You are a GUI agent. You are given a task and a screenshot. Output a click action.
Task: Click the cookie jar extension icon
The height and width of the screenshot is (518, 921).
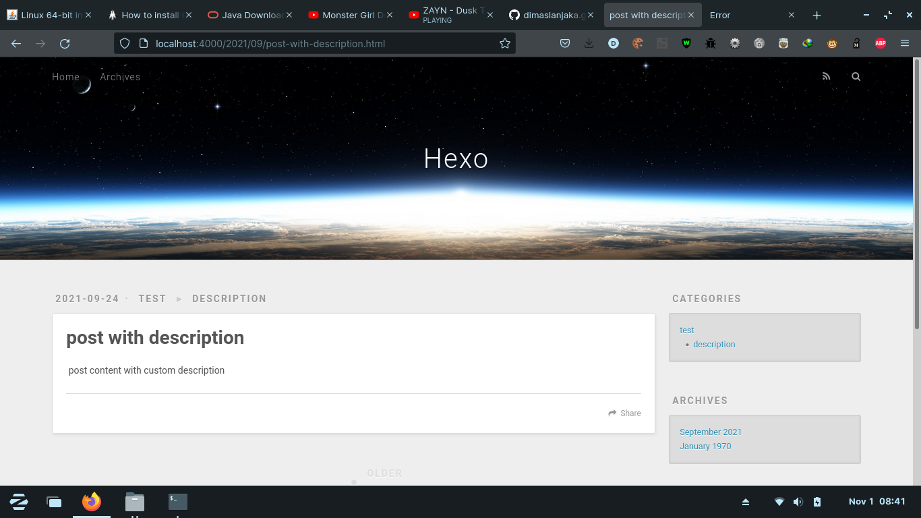[783, 43]
